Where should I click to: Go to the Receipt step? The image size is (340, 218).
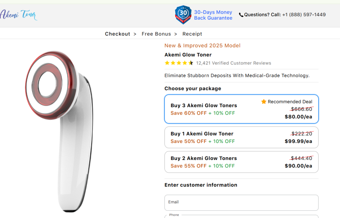pos(192,34)
